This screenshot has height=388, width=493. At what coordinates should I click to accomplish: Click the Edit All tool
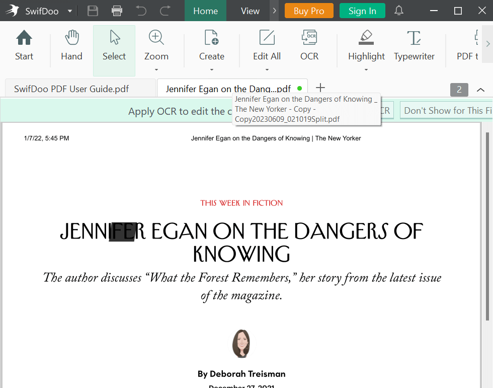pyautogui.click(x=267, y=45)
